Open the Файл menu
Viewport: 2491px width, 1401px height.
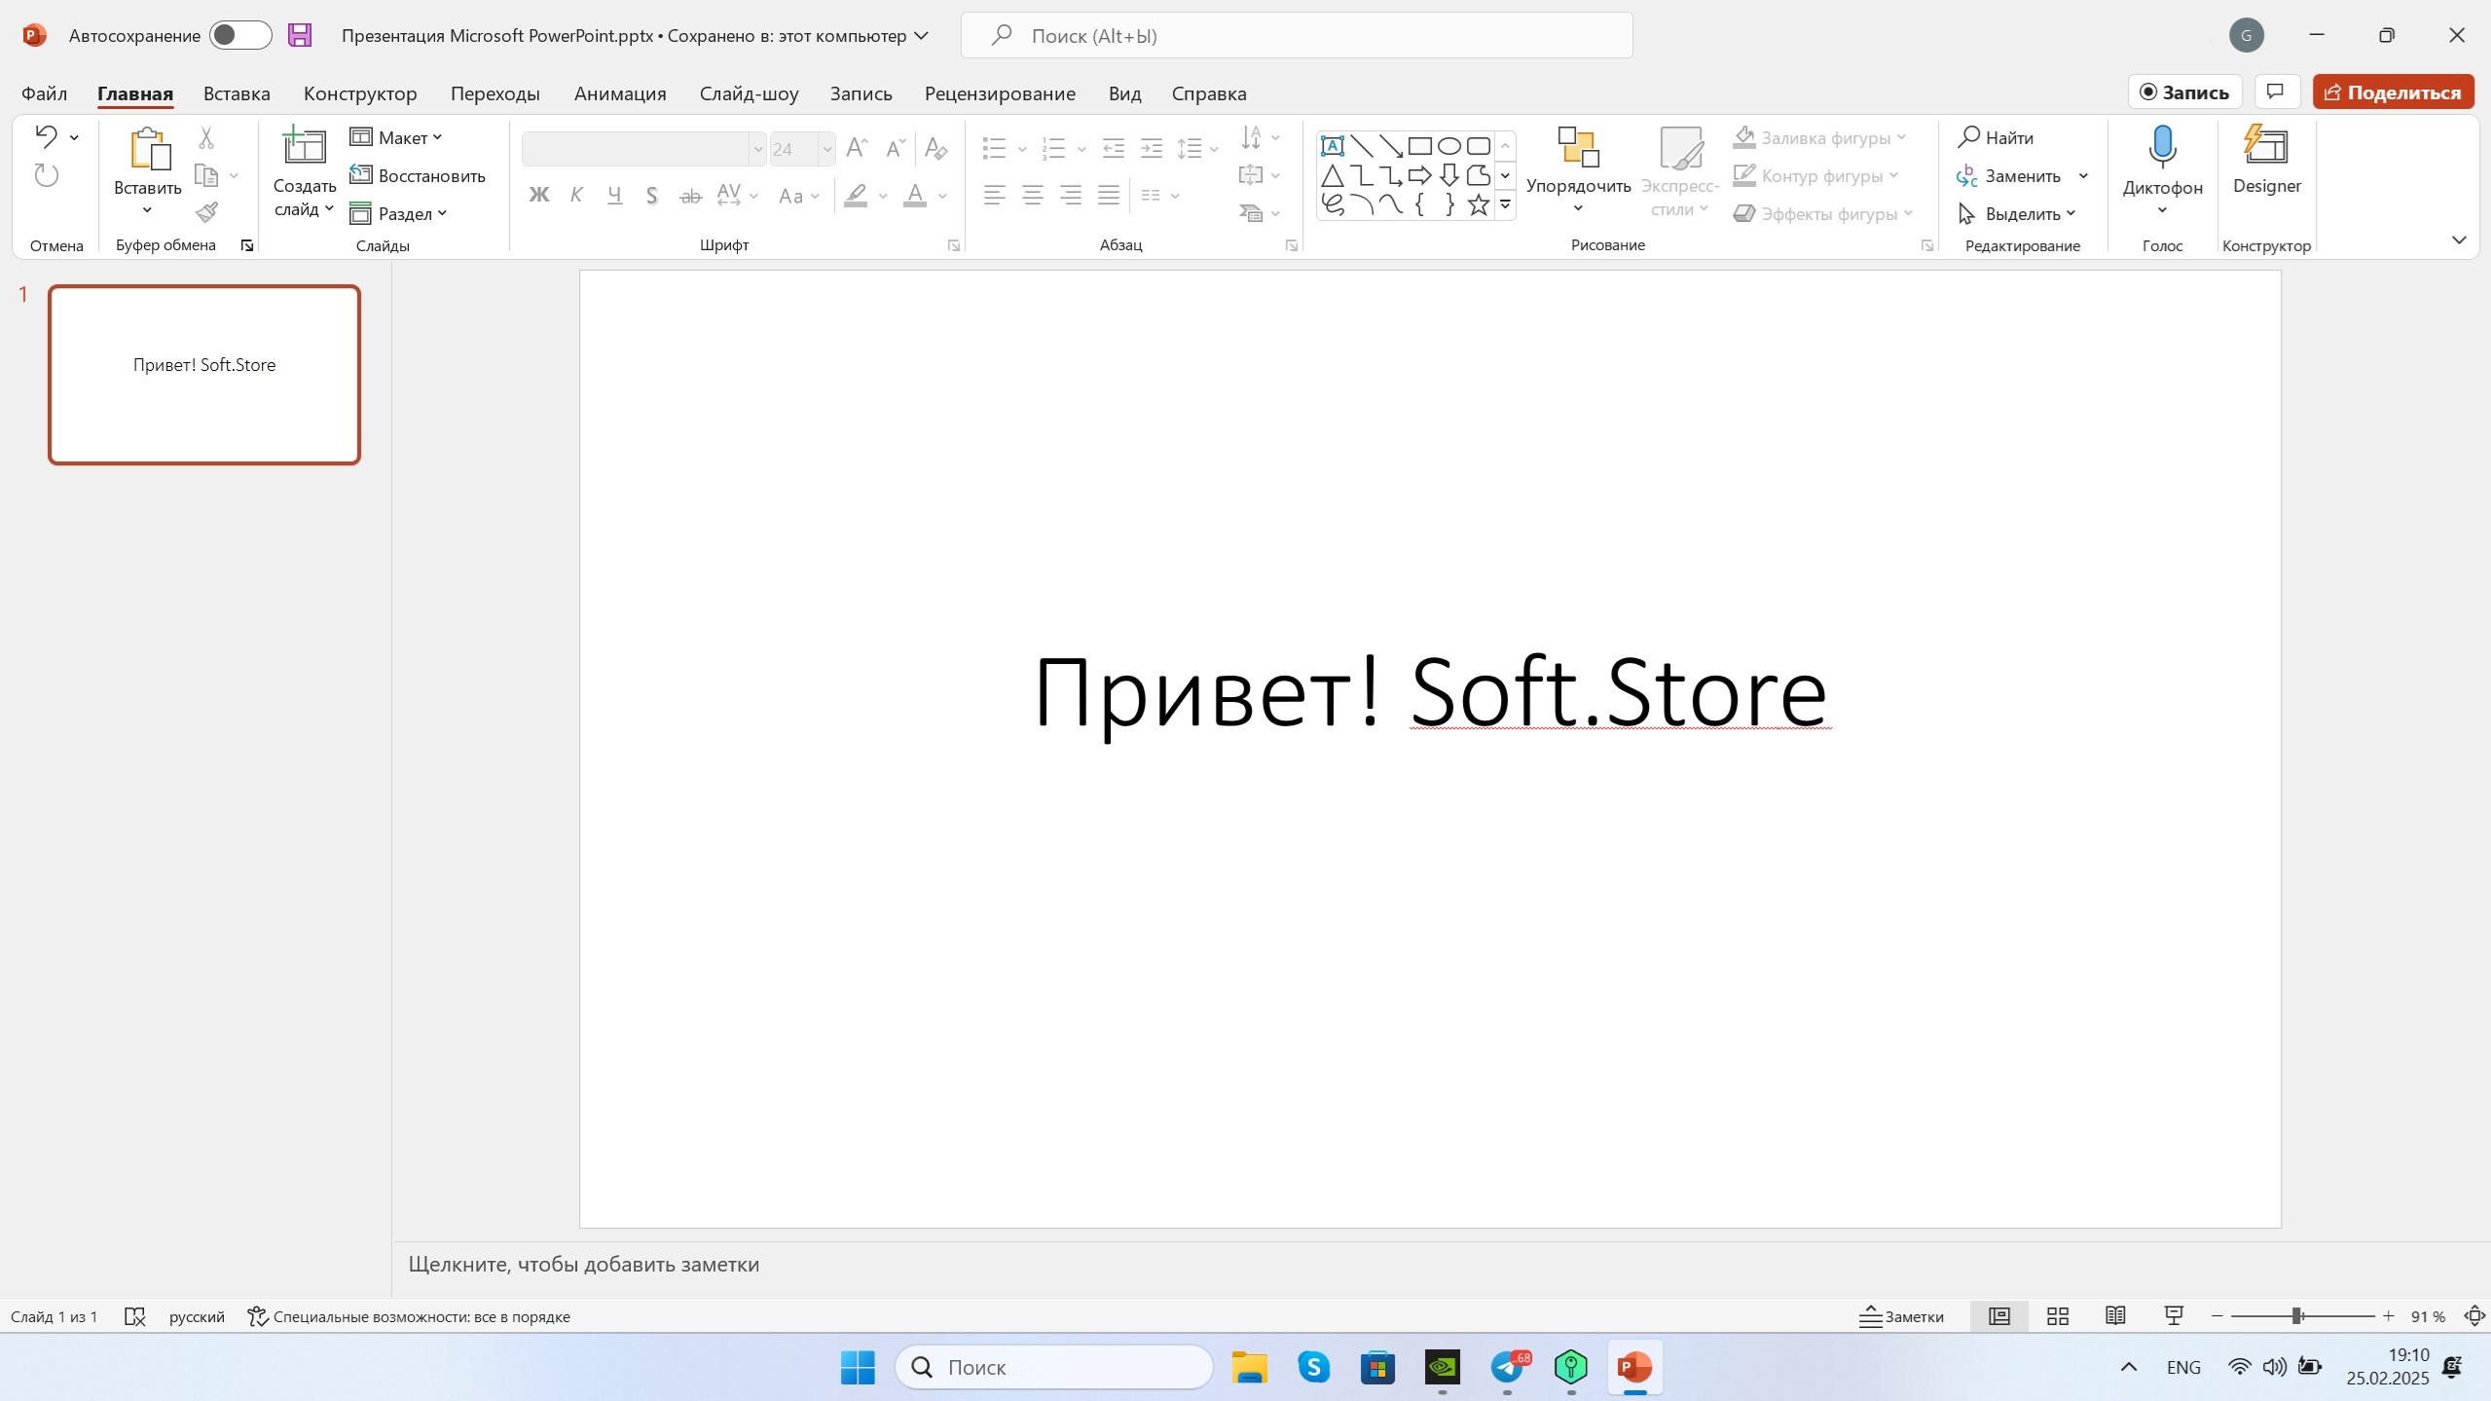click(44, 93)
